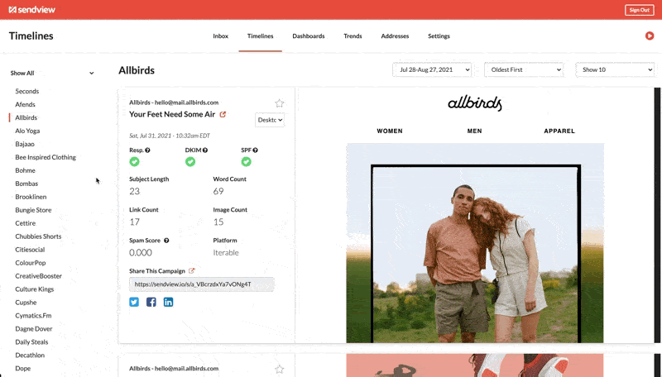662x377 pixels.
Task: Click APPAREL link in email preview
Action: 559,131
